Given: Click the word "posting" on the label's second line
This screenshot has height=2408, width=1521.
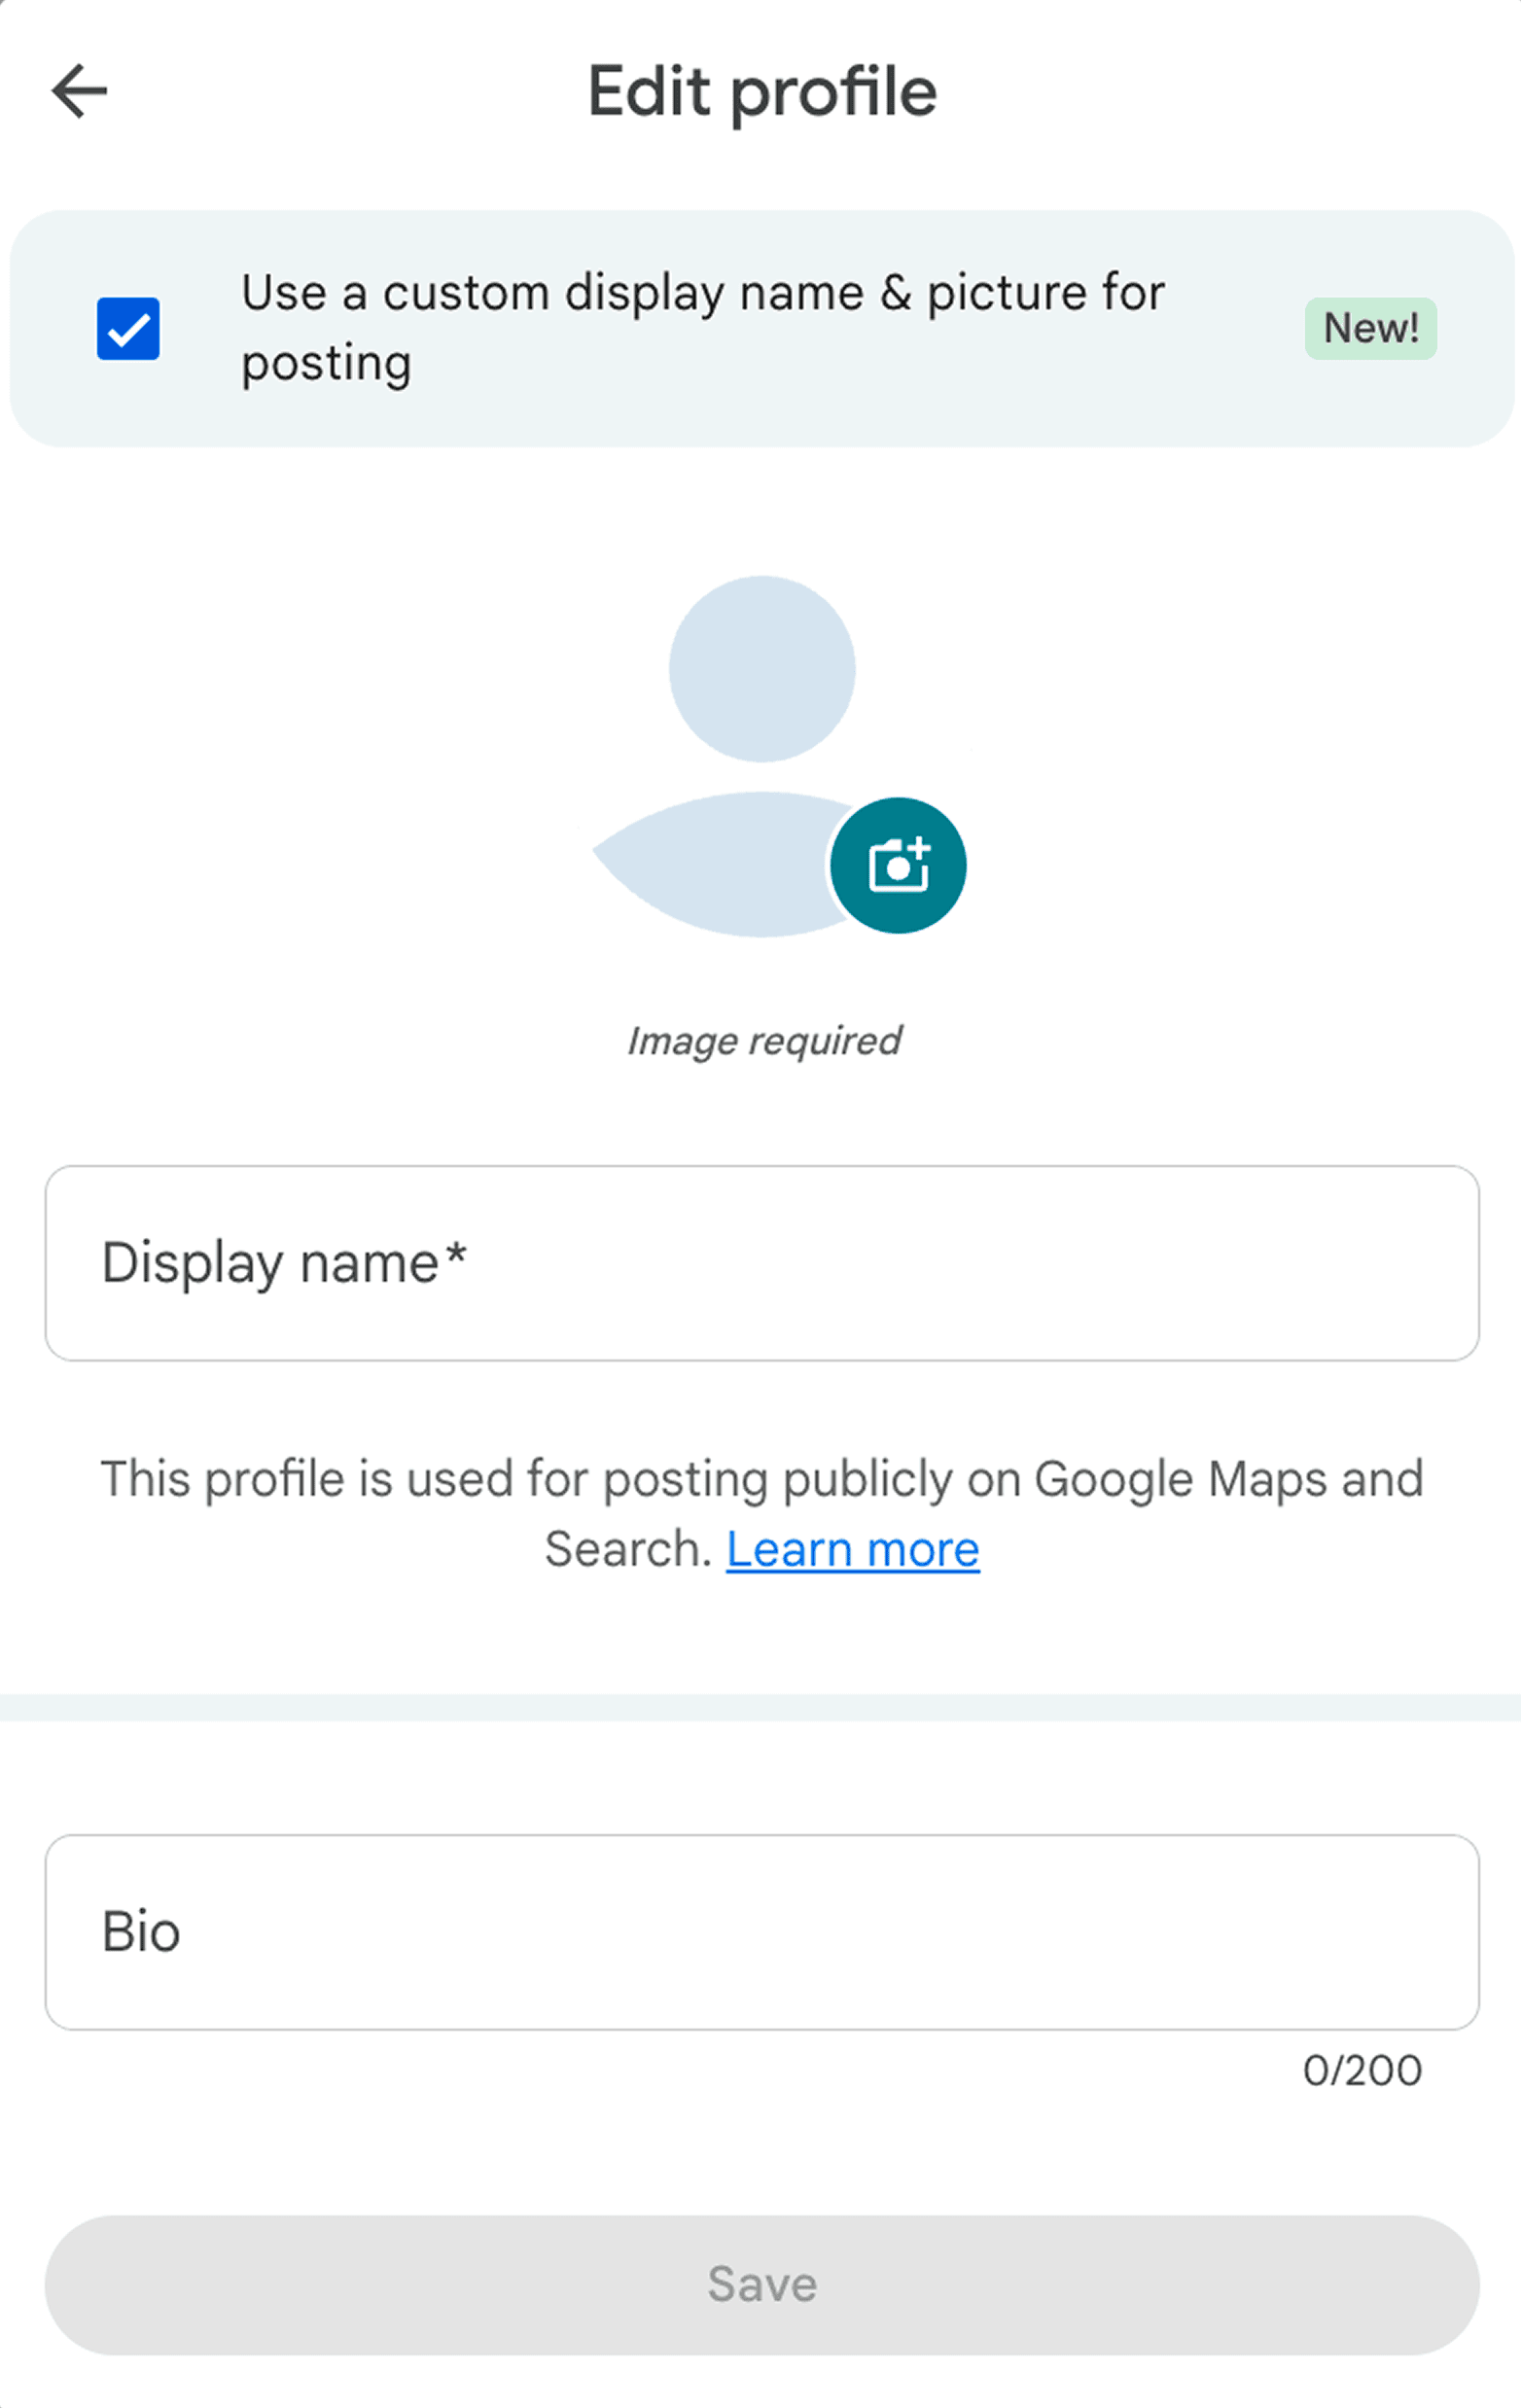Looking at the screenshot, I should pyautogui.click(x=326, y=364).
